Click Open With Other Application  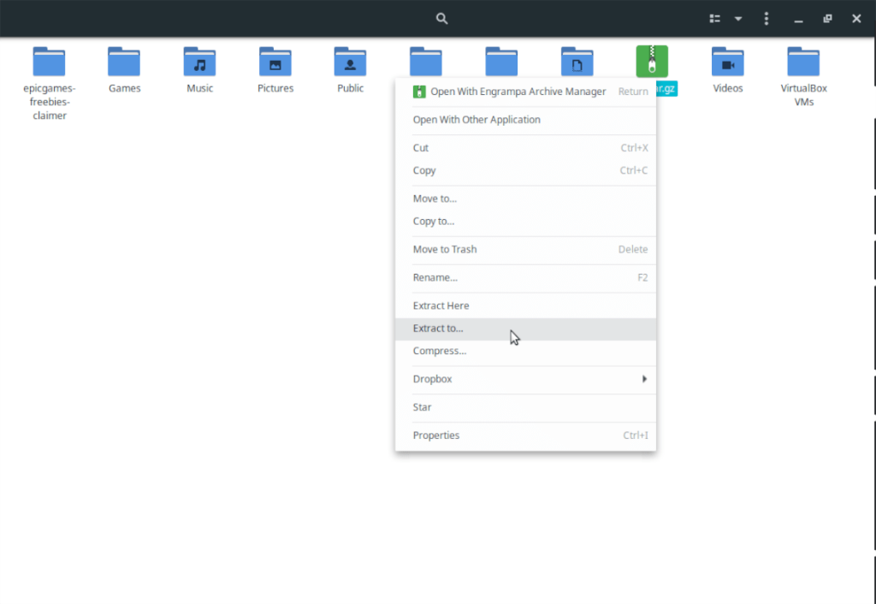[476, 120]
